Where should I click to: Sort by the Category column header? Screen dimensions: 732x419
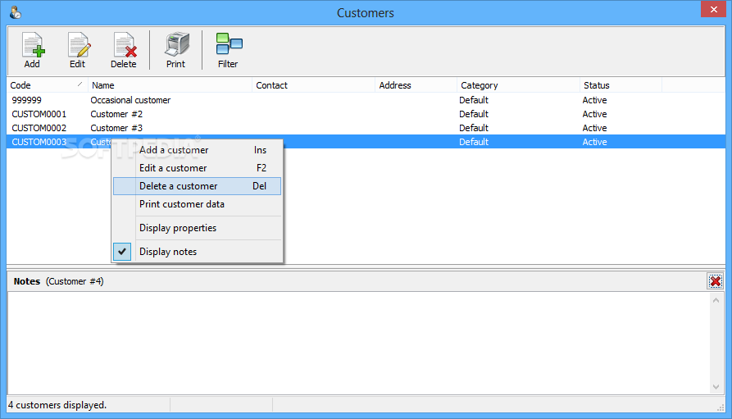pos(518,85)
